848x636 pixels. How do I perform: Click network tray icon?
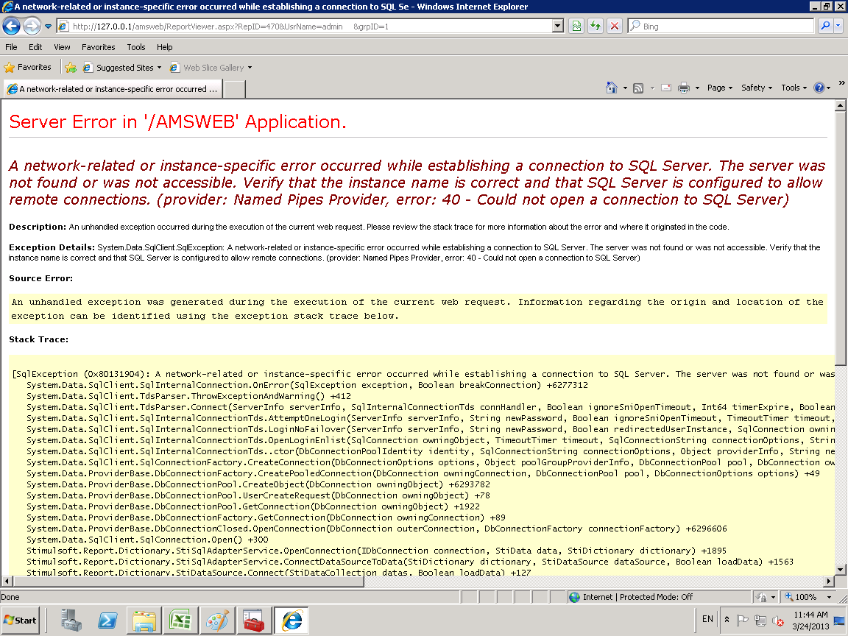tap(760, 621)
